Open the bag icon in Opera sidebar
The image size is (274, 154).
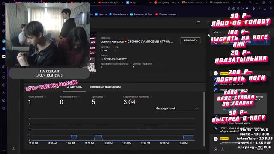[x=4, y=23]
